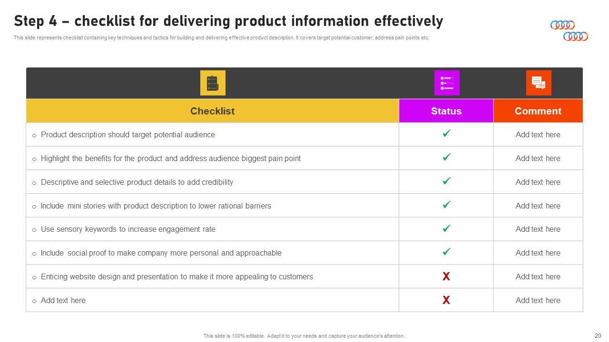Image resolution: width=609 pixels, height=342 pixels.
Task: Click the yellow checklist clipboard icon
Action: 213,83
